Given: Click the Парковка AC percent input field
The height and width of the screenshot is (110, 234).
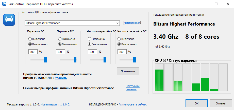Looking at the screenshot, I should 33,52.
